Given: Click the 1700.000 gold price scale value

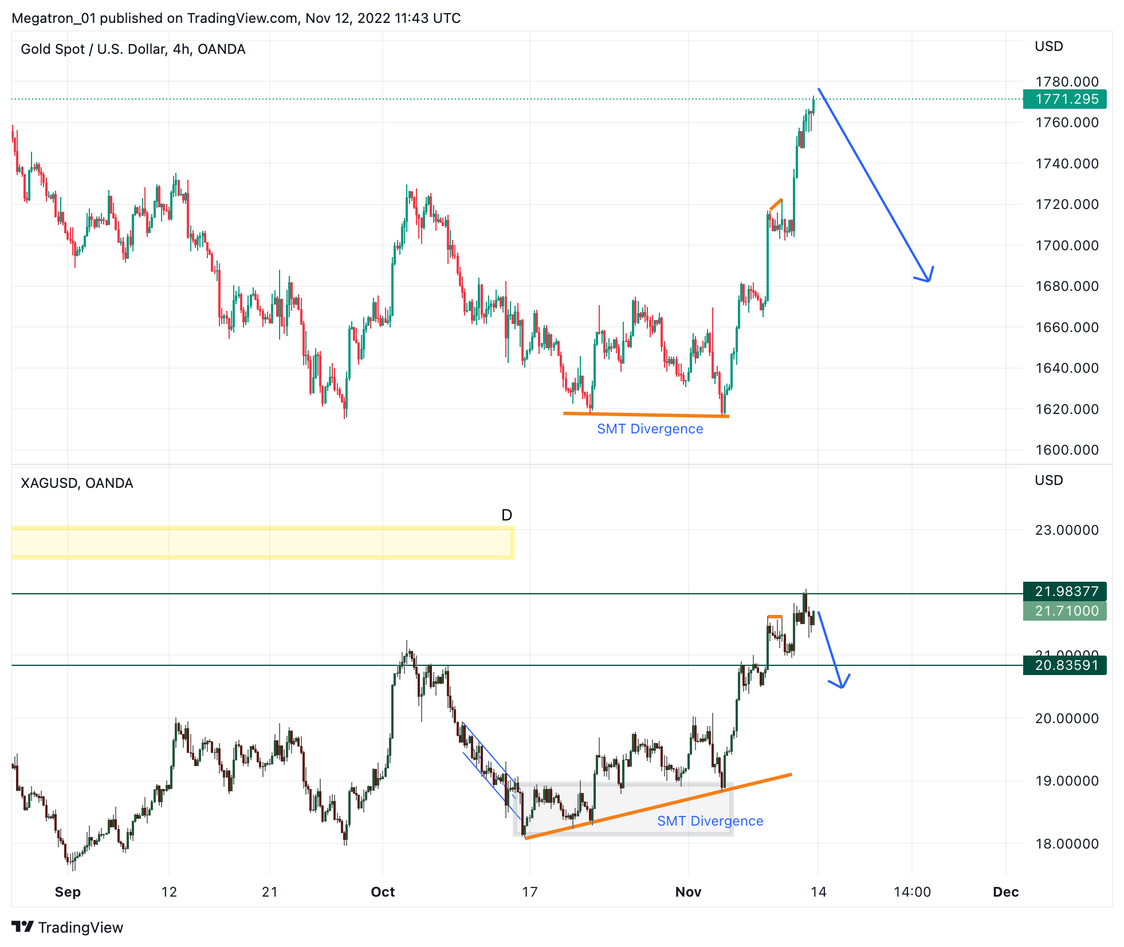Looking at the screenshot, I should pos(1067,246).
